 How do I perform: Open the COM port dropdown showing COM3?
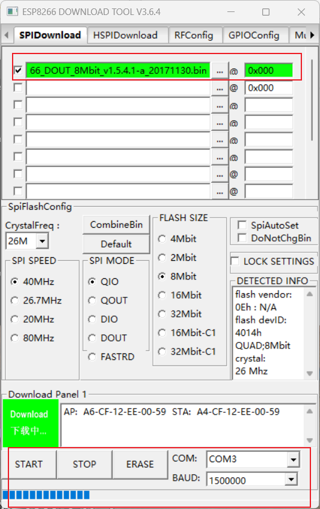253,459
